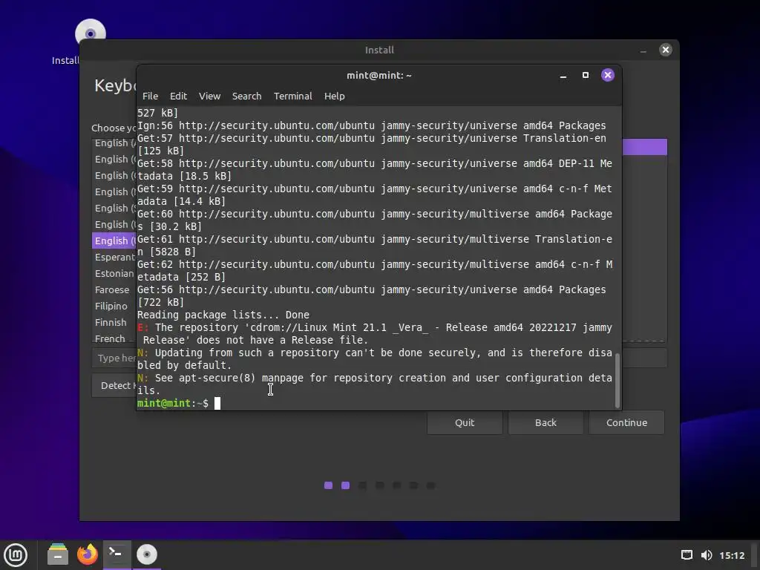Select Filipino keyboard layout in installer

(114, 307)
